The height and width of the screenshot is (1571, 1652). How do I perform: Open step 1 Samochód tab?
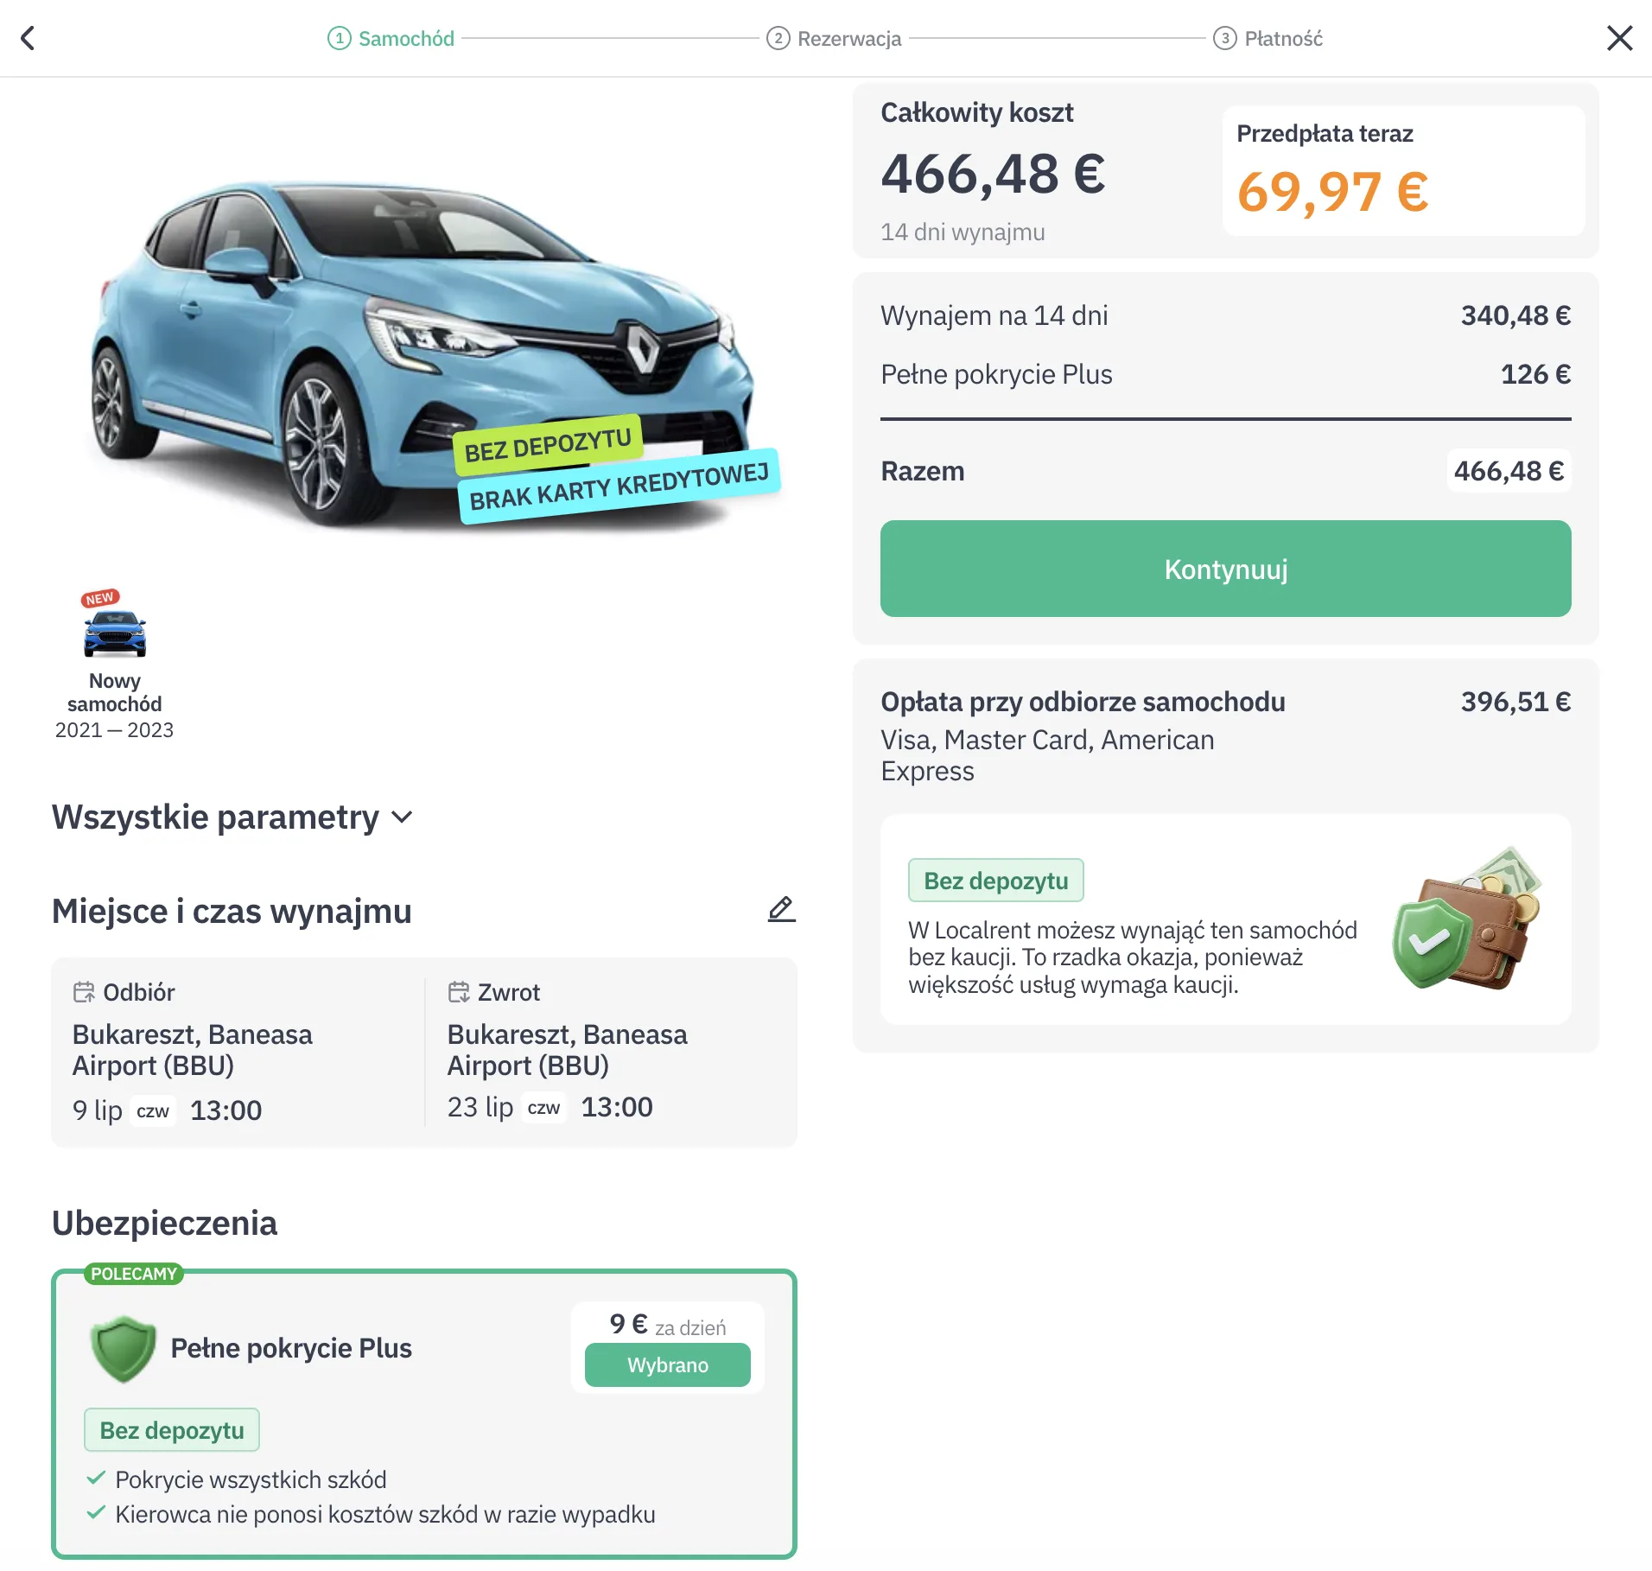(x=391, y=38)
